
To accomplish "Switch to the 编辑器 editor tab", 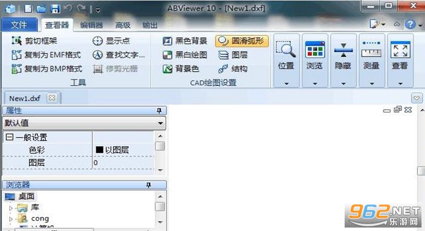I will (91, 25).
